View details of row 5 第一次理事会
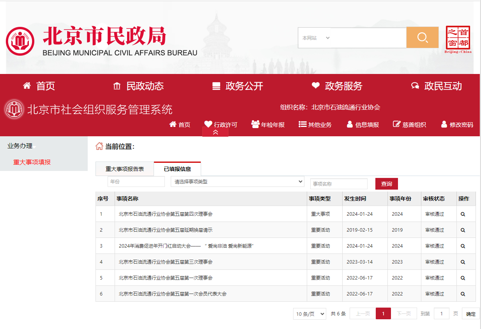Image resolution: width=481 pixels, height=329 pixels. 463,278
